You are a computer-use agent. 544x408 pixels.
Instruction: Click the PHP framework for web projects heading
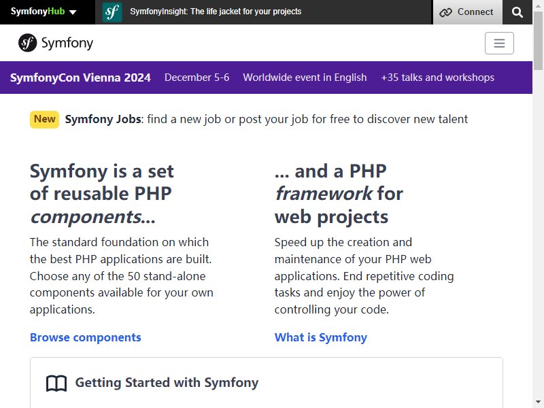click(x=339, y=194)
